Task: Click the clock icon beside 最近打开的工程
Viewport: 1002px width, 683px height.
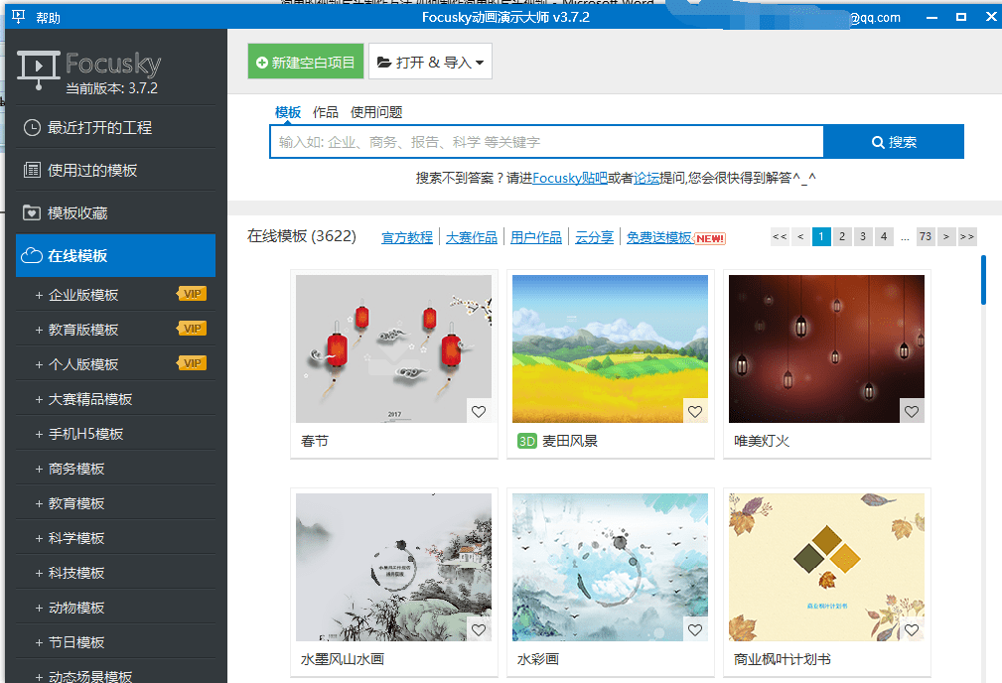Action: click(32, 127)
